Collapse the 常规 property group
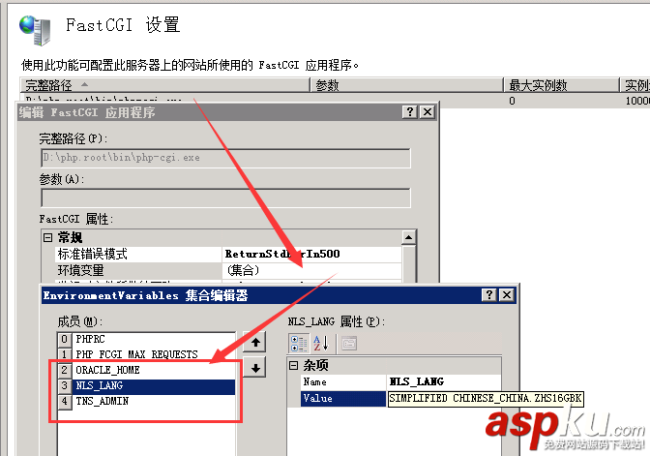The image size is (650, 456). click(48, 238)
